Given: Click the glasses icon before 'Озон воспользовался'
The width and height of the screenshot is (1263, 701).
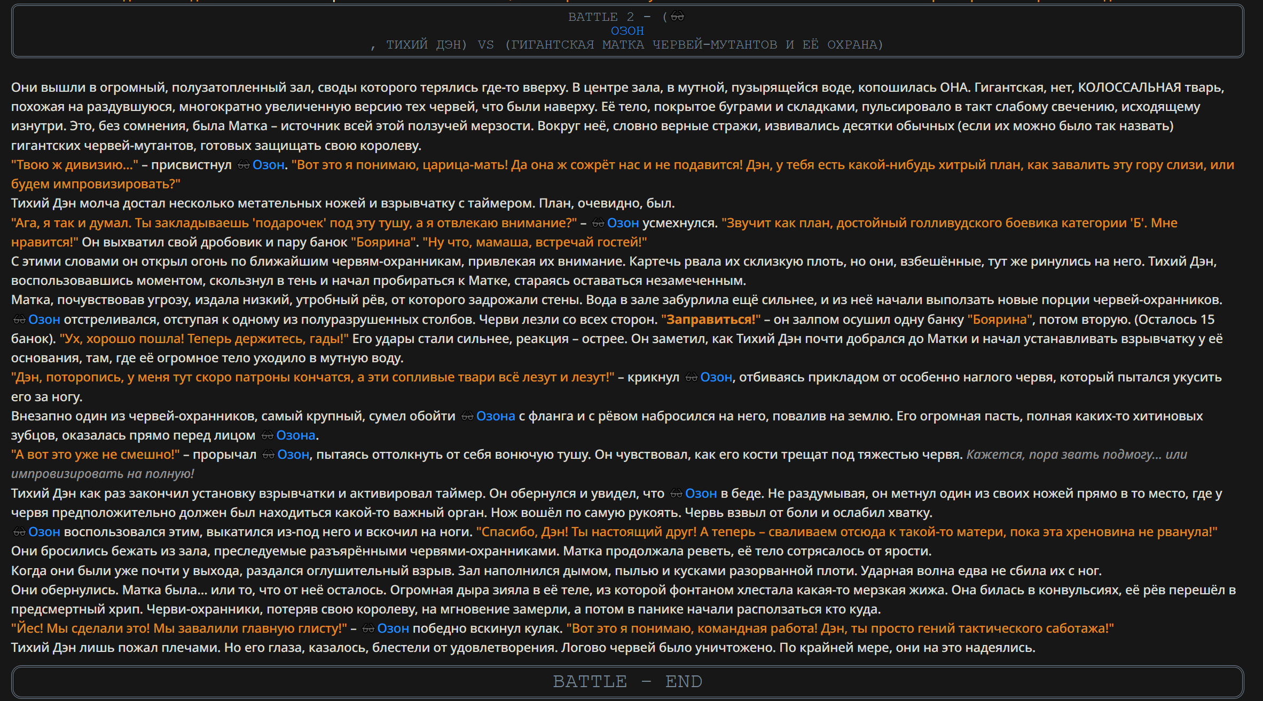Looking at the screenshot, I should 19,532.
